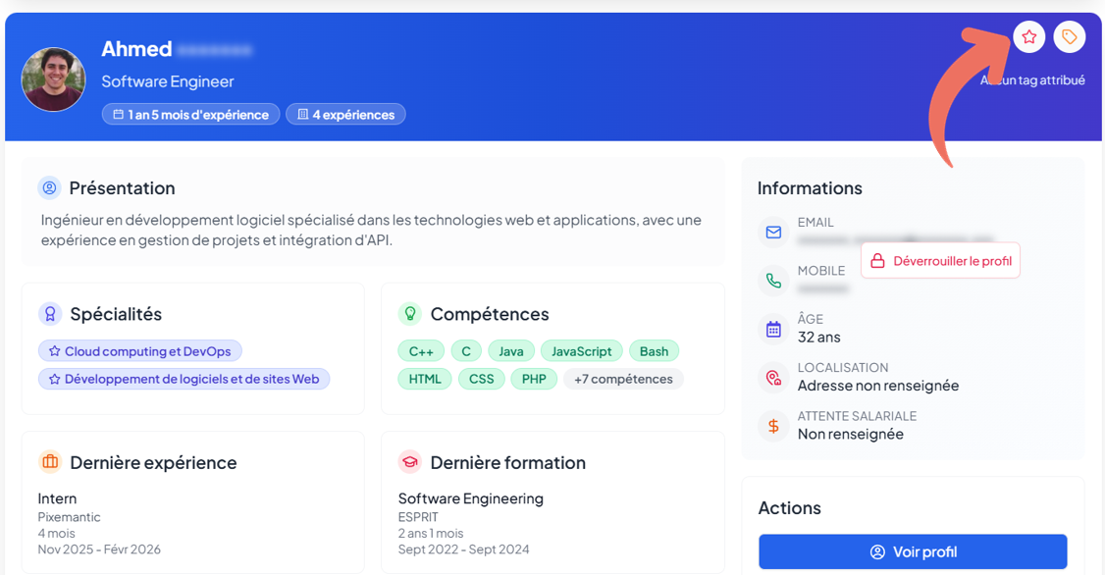Click the mobile phone icon
Image resolution: width=1105 pixels, height=575 pixels.
point(773,281)
